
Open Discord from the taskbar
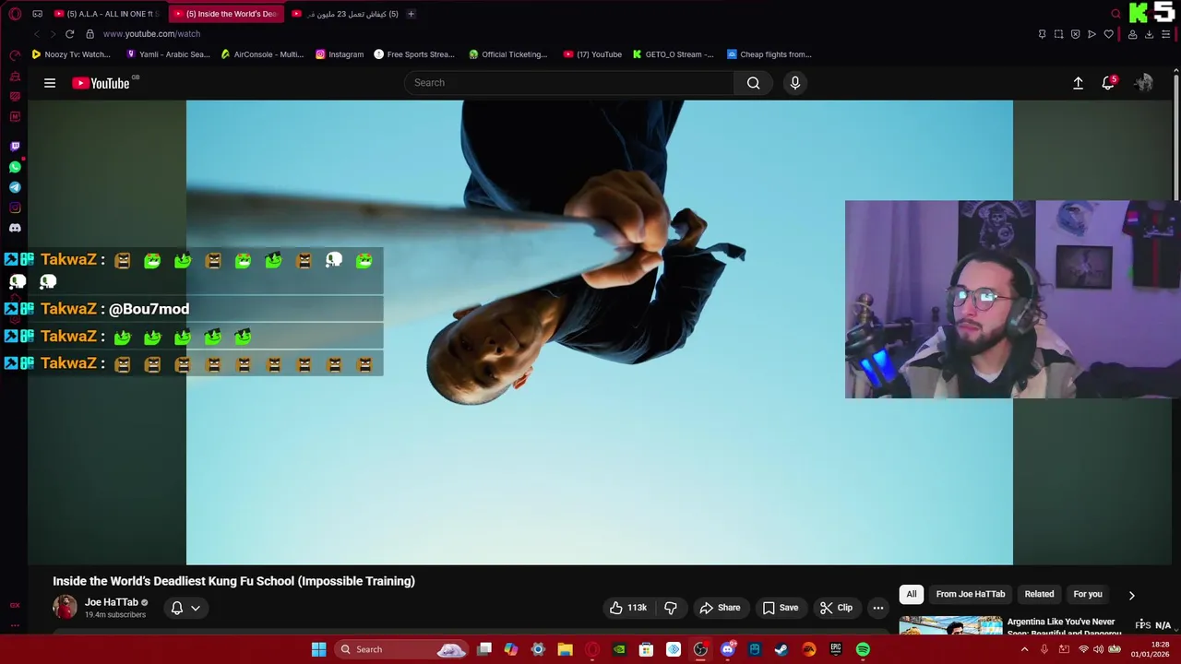(727, 649)
